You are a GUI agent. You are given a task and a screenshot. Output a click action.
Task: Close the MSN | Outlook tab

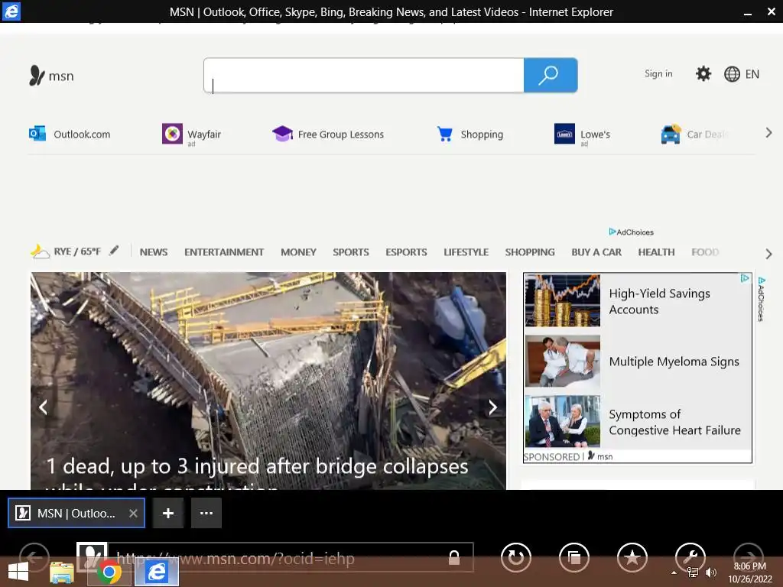(x=133, y=513)
